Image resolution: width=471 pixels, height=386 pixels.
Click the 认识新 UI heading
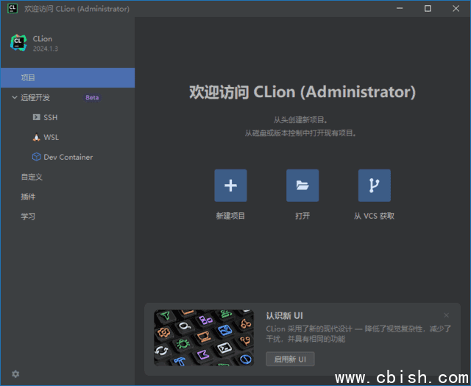tap(284, 316)
